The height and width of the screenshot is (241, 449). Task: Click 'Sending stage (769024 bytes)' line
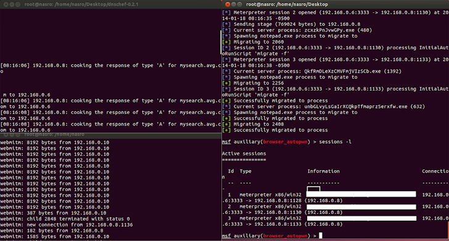[x=291, y=24]
